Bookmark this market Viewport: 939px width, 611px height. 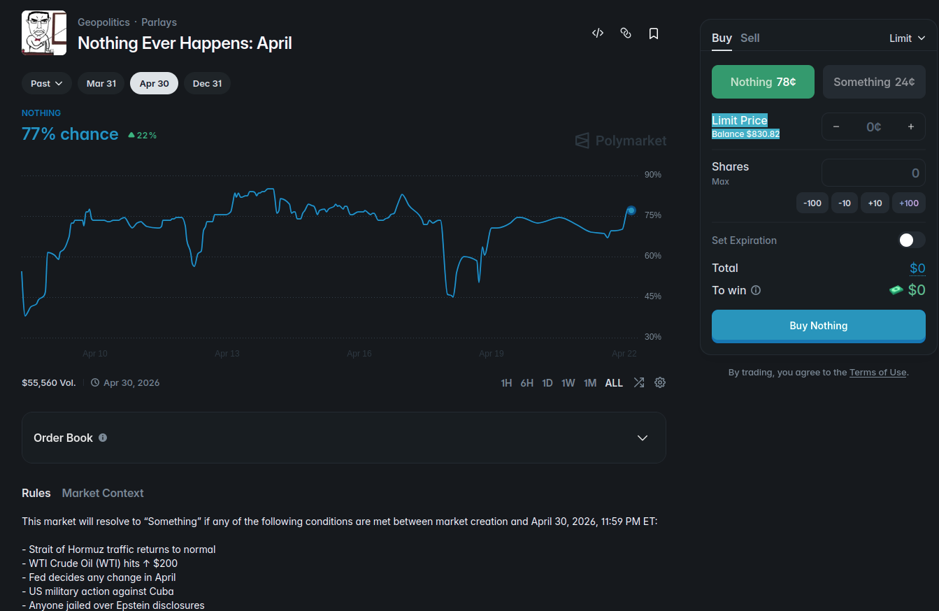tap(654, 33)
